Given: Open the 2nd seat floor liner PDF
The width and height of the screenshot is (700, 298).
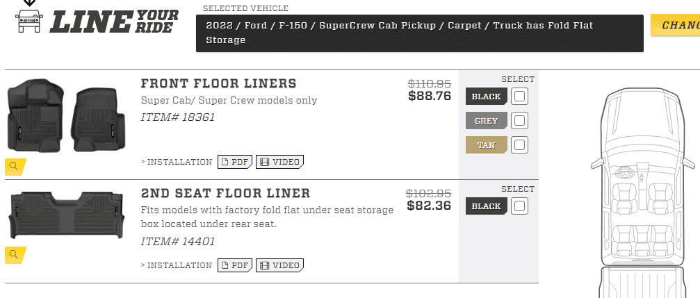Looking at the screenshot, I should pyautogui.click(x=234, y=265).
